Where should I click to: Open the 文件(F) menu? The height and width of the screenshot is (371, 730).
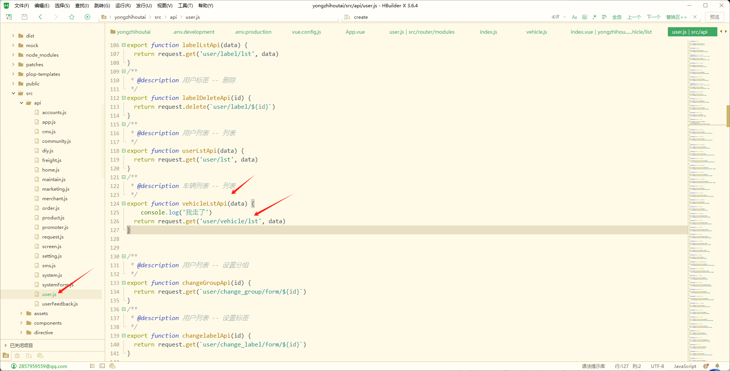22,5
